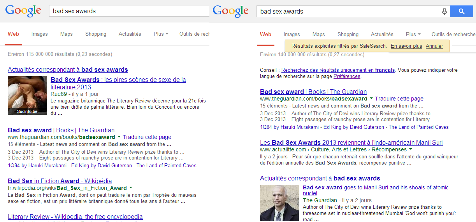Open the Sudinfo.be news thumbnail image
476x222 pixels.
(27, 95)
